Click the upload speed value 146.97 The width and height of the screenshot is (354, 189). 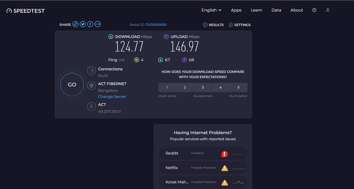pos(184,47)
